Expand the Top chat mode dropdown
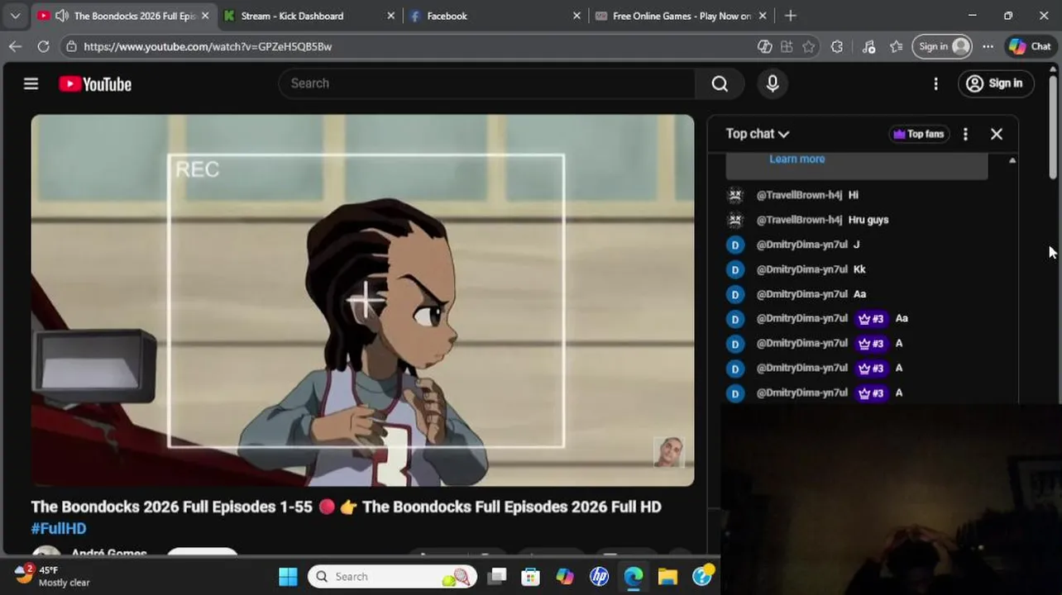This screenshot has height=595, width=1062. tap(758, 134)
